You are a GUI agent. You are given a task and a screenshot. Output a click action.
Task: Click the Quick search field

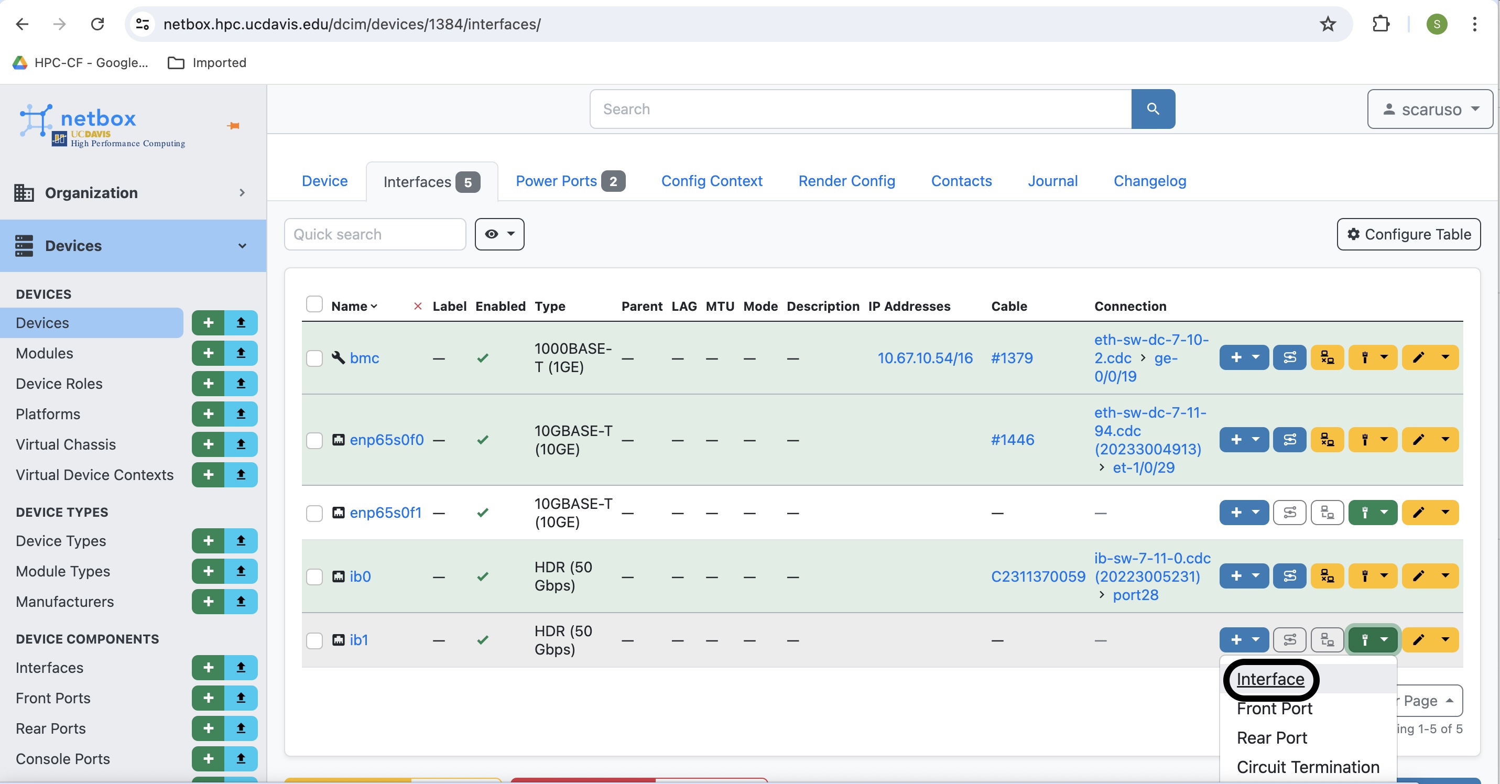coord(374,234)
